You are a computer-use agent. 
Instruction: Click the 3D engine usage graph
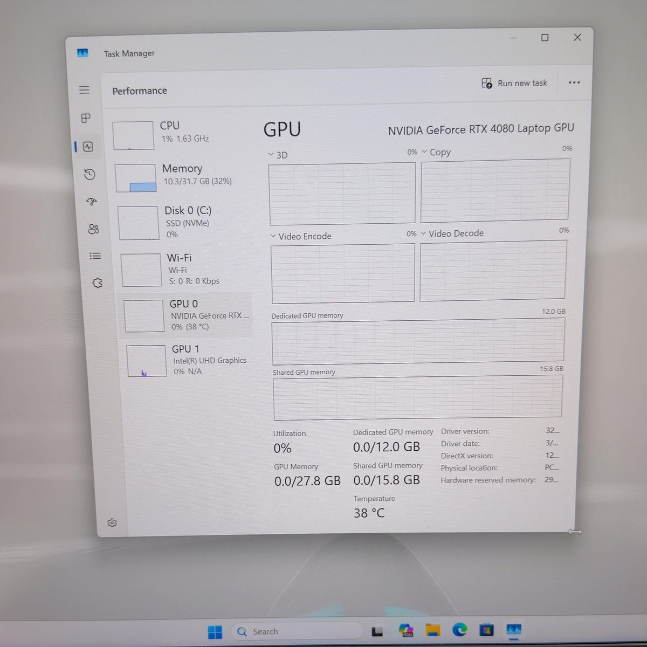pyautogui.click(x=342, y=193)
